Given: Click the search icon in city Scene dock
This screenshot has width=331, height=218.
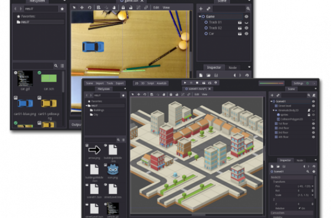Looking at the screenshot, I should tap(308, 95).
